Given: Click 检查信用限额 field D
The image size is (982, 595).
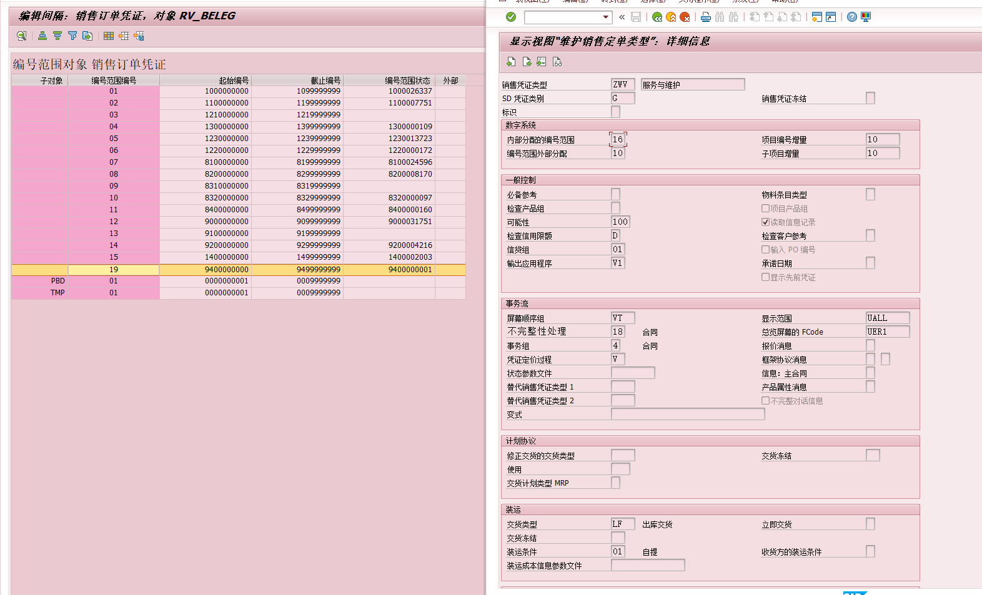Looking at the screenshot, I should click(x=615, y=235).
